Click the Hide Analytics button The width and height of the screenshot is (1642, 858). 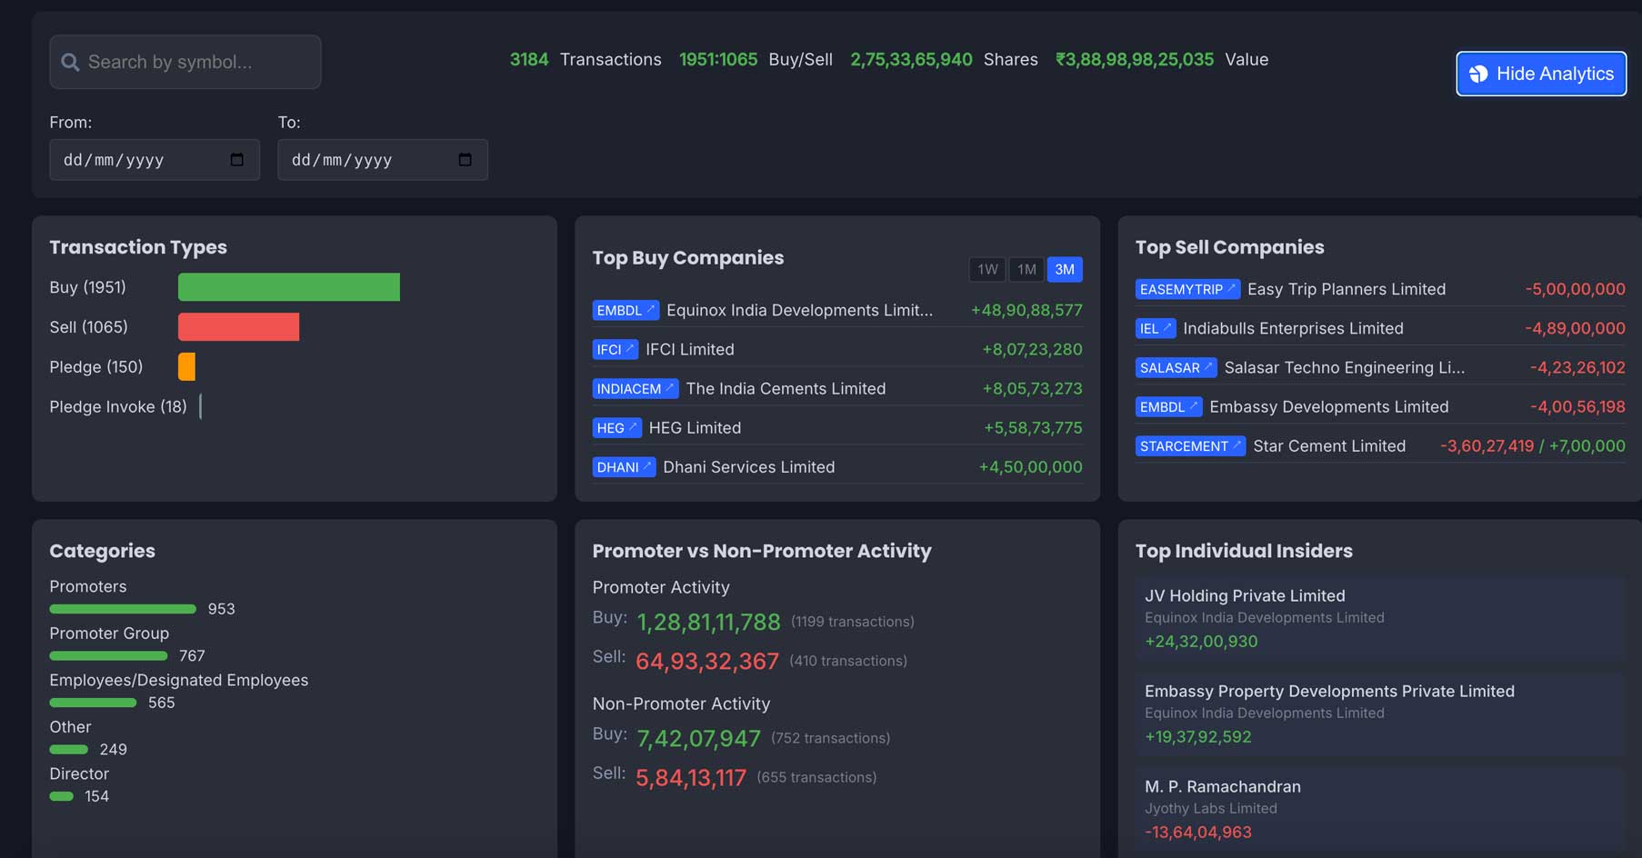tap(1541, 74)
